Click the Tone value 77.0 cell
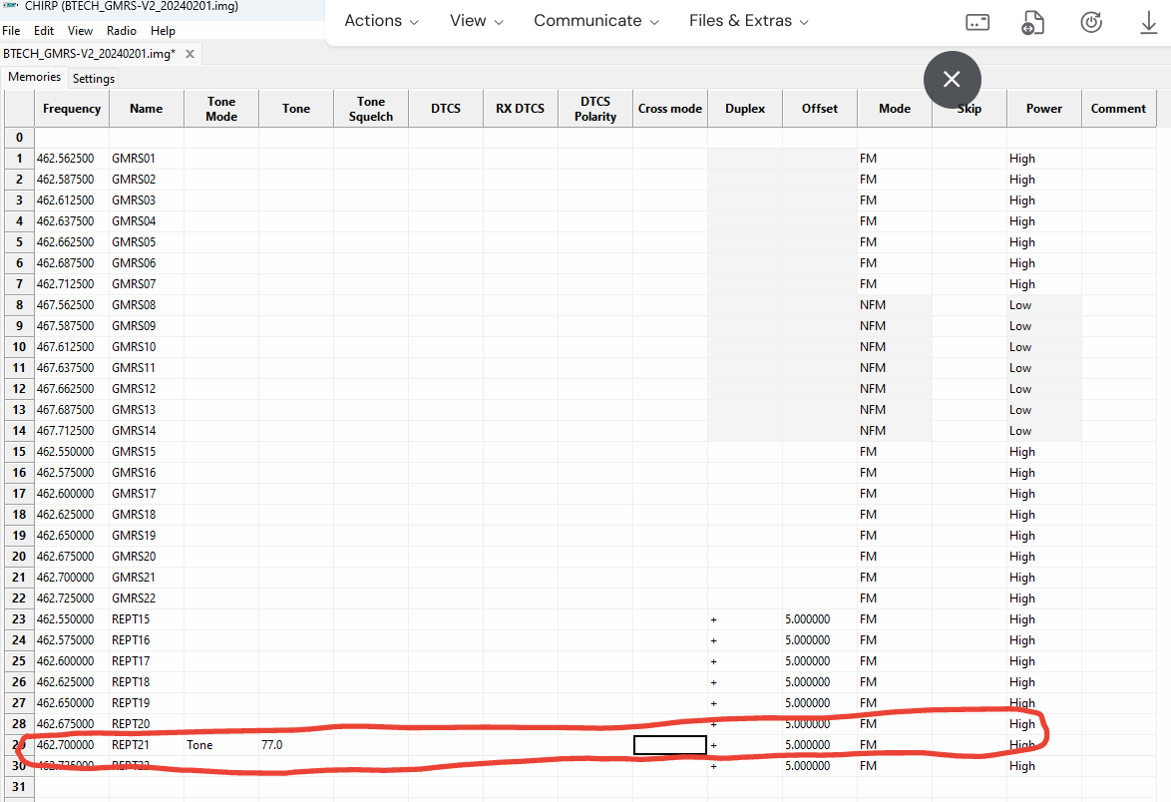1171x802 pixels. (x=295, y=745)
